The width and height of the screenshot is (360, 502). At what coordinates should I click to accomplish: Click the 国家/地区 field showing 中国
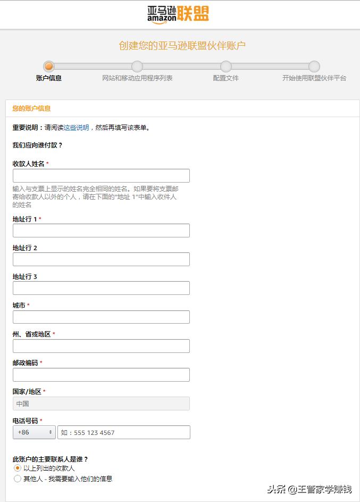101,404
